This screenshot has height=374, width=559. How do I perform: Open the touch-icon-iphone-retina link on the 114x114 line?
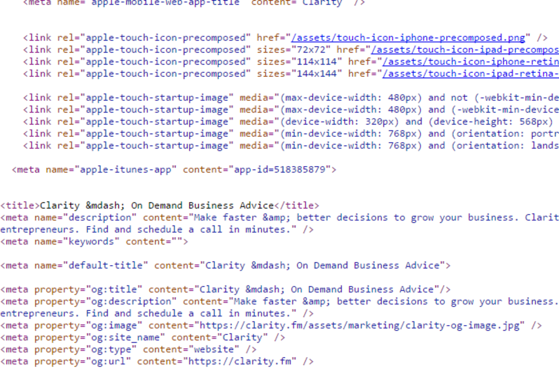tap(470, 62)
